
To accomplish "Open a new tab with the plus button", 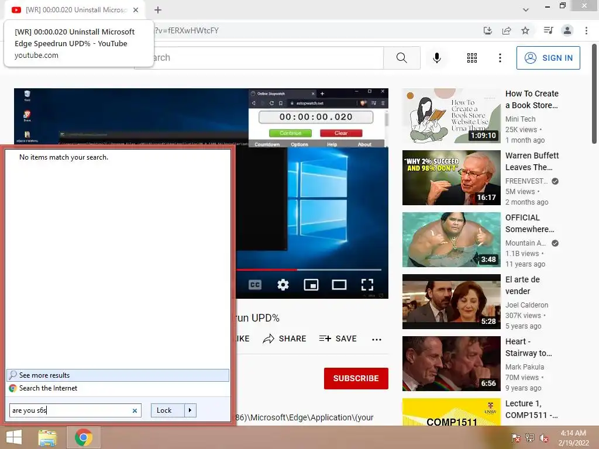I will point(158,10).
